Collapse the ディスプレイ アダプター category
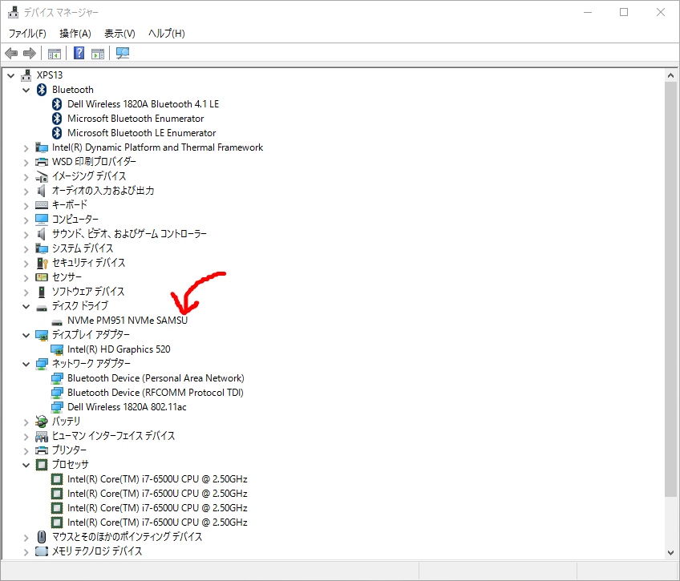This screenshot has height=581, width=680. click(26, 335)
